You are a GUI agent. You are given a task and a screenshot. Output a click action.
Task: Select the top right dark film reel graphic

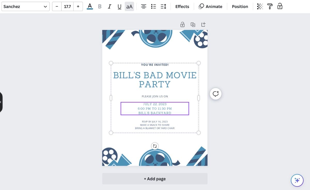[x=201, y=39]
